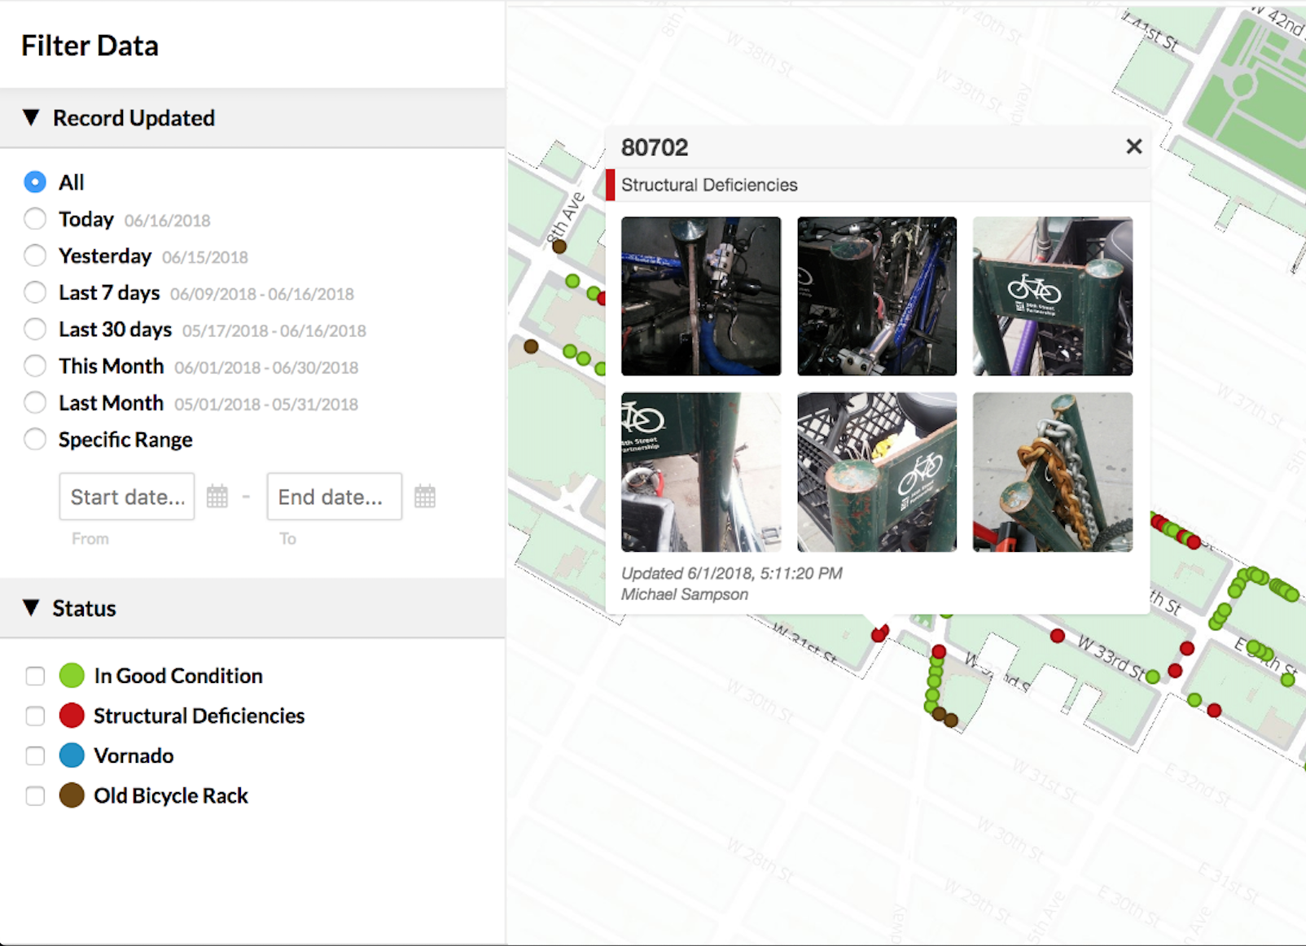
Task: Collapse the Record Updated section
Action: point(31,118)
